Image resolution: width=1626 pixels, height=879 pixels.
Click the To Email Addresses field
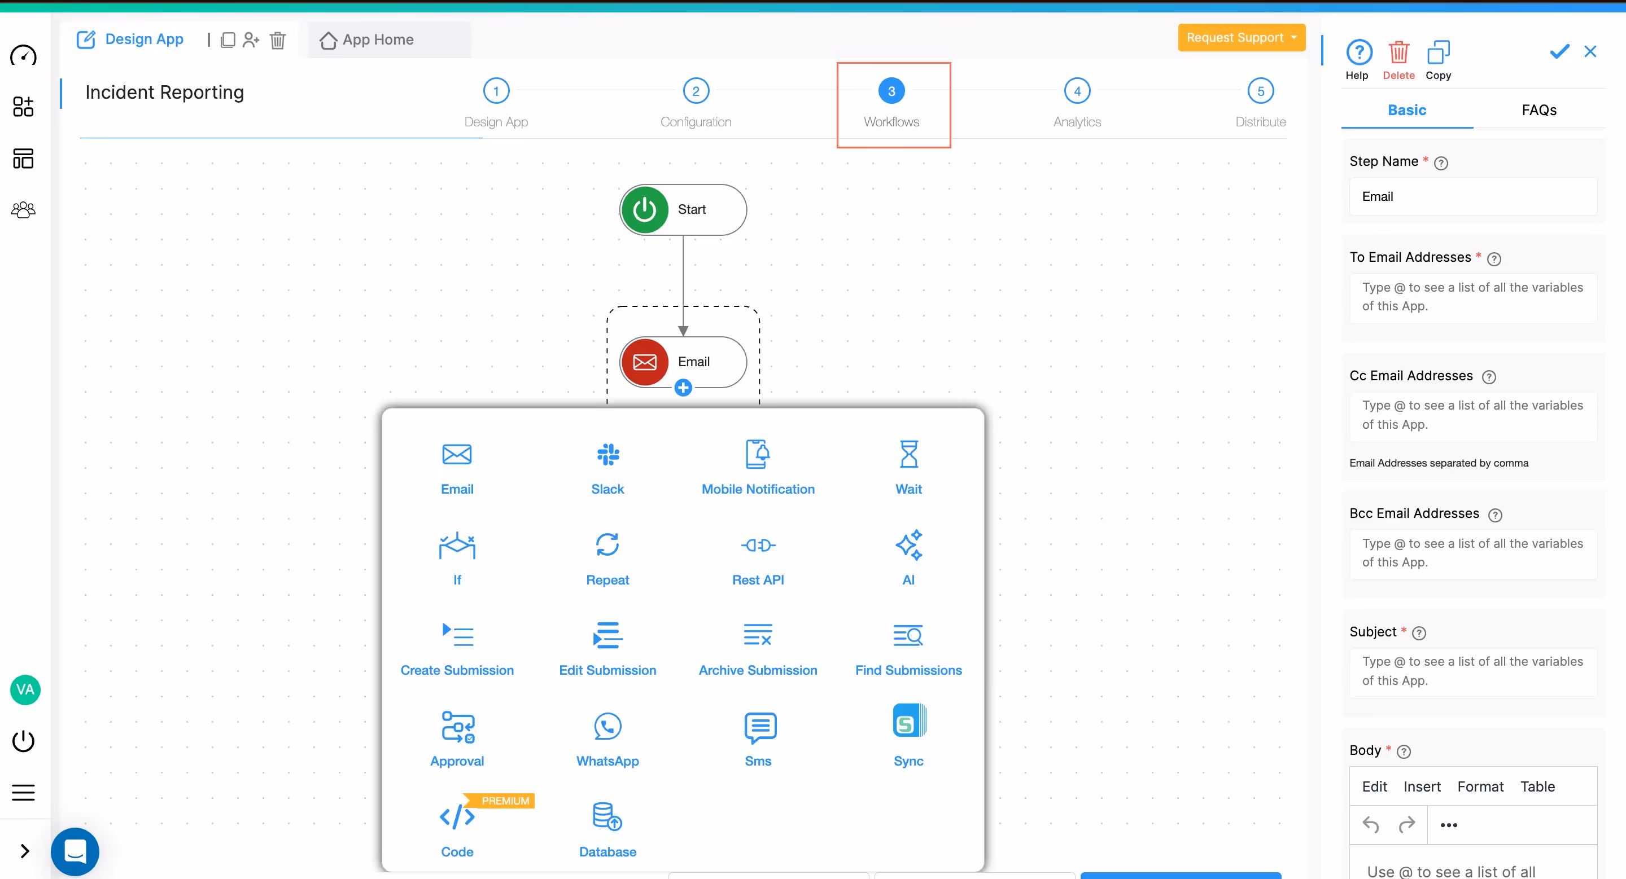coord(1472,297)
